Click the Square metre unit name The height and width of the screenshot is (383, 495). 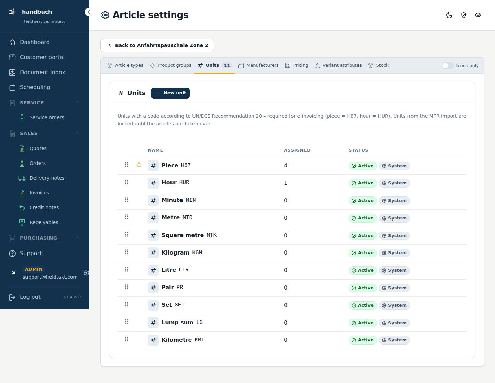point(183,235)
